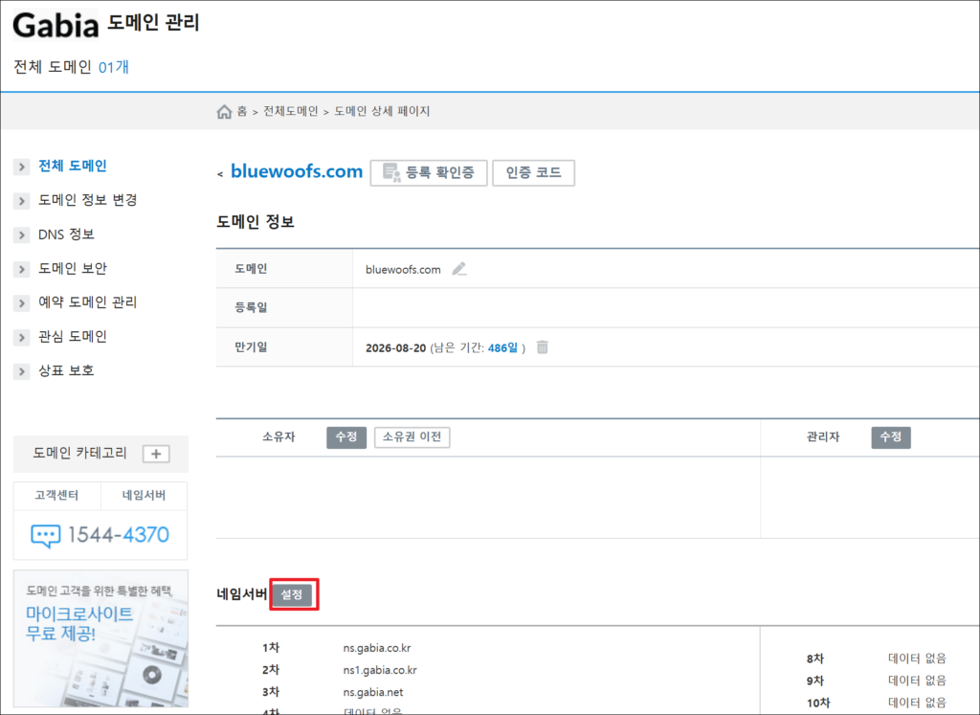This screenshot has height=715, width=980.
Task: Click the 10차 데이터 없음 entry
Action: coord(877,703)
